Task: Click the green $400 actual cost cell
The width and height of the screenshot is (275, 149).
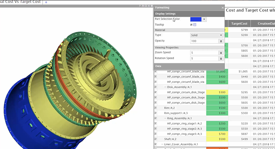Action: (217, 77)
